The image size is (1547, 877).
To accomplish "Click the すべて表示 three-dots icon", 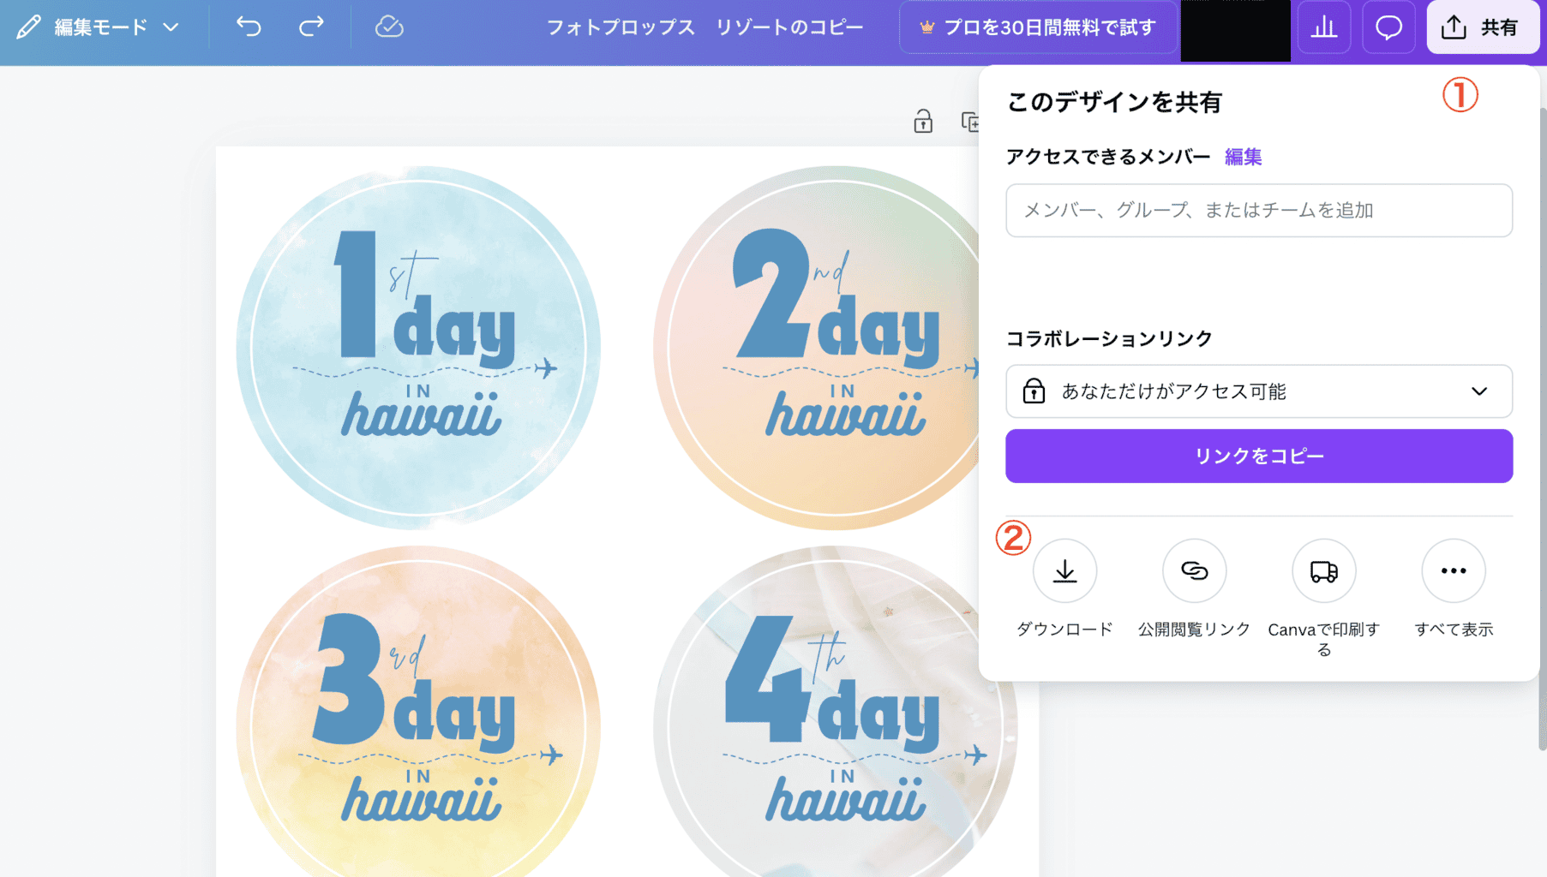I will [x=1454, y=570].
